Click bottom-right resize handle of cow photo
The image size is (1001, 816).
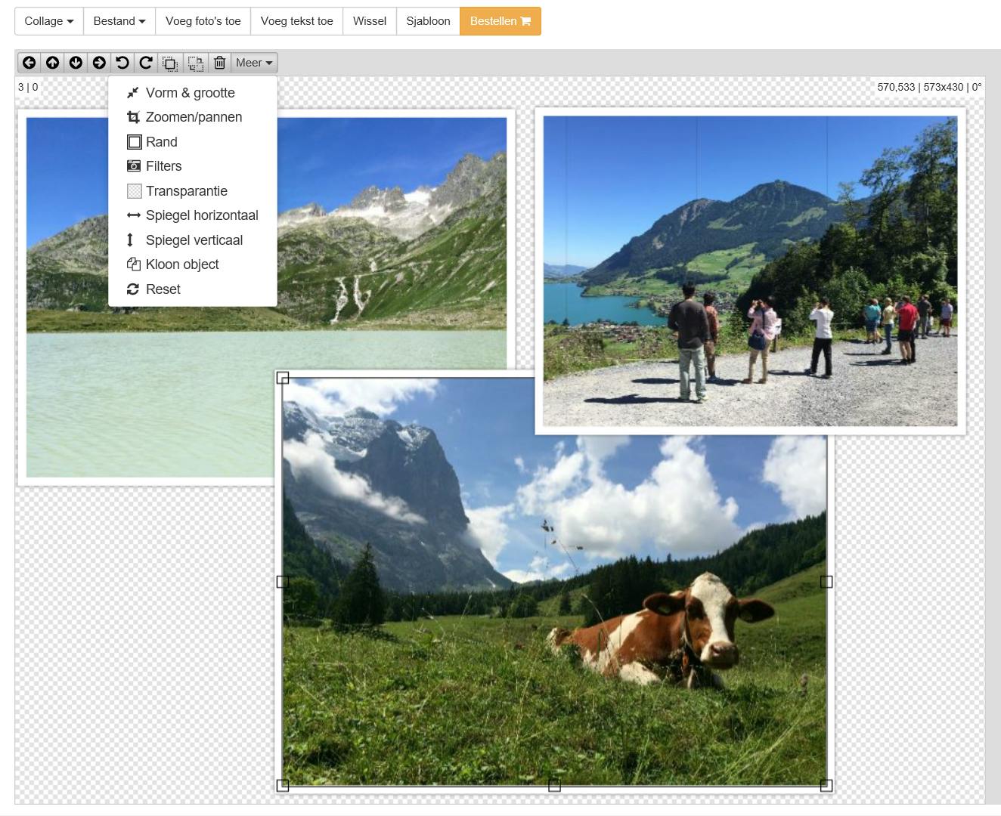pyautogui.click(x=826, y=786)
